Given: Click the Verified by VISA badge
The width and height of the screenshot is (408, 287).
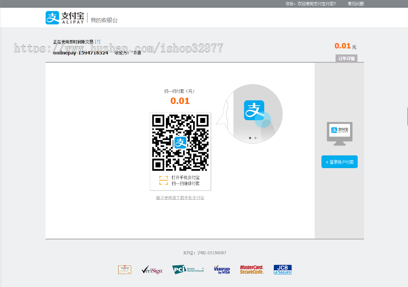Looking at the screenshot, I should click(222, 270).
